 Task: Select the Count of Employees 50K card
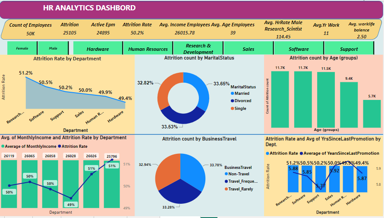[x=30, y=29]
